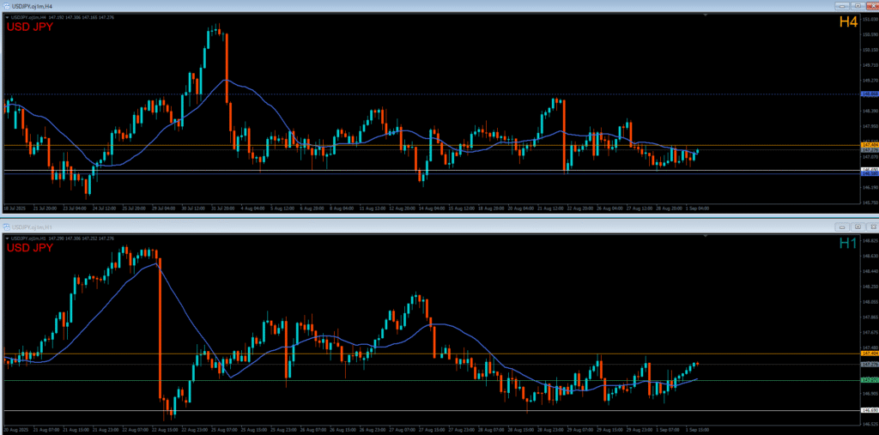Select the orange 147.404 price tag on H4
The width and height of the screenshot is (879, 435).
point(869,145)
